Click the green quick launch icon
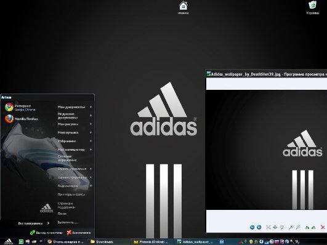Screen dimensions: 327x245 click(21, 242)
